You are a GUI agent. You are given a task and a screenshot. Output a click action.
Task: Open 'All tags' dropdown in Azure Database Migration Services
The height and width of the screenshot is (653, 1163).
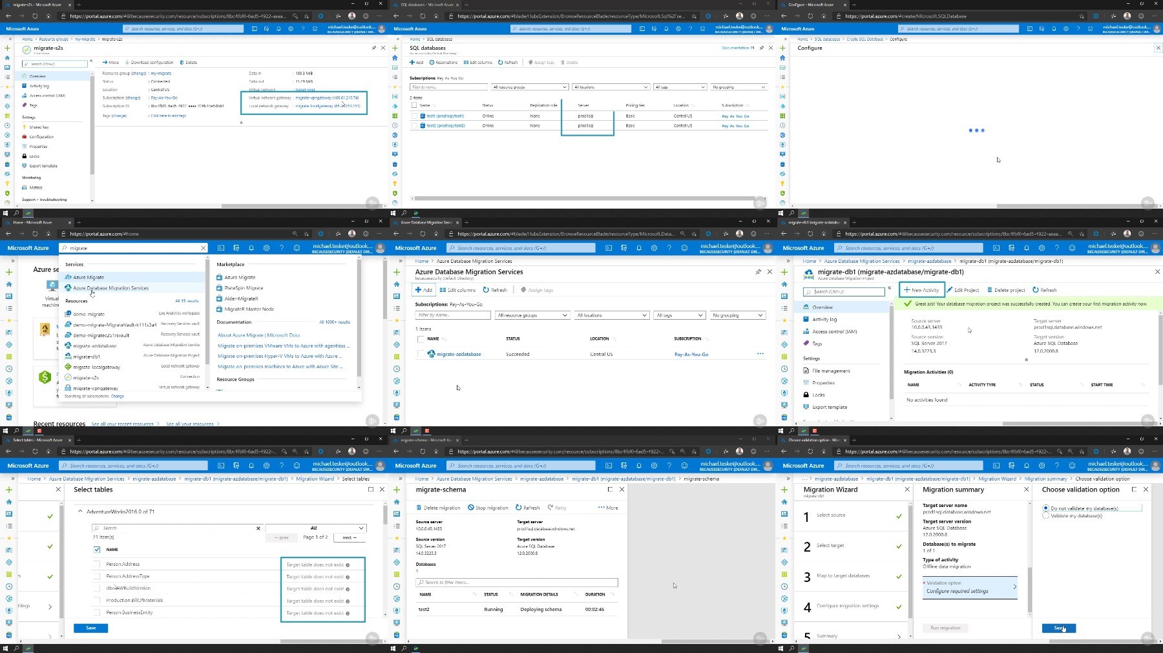679,315
